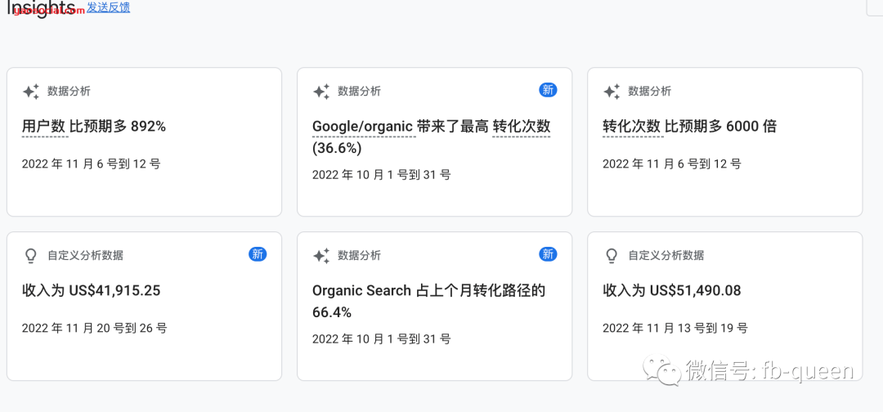Click underlined 转化次数 in 6000 倍 card

(632, 127)
